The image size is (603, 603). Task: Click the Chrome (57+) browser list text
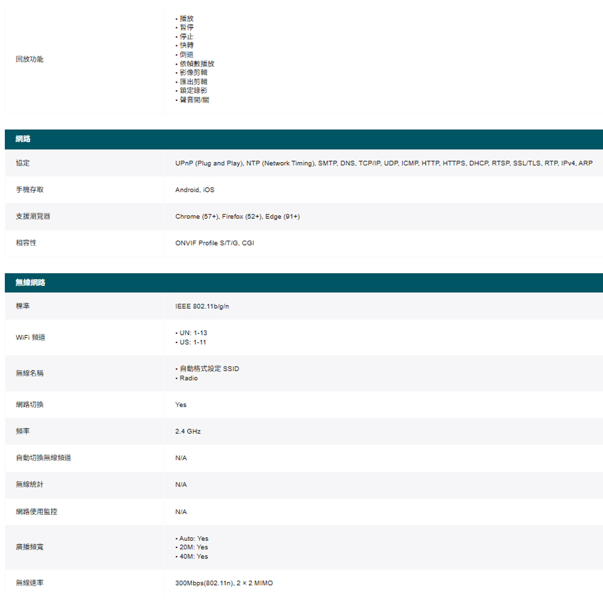[237, 216]
